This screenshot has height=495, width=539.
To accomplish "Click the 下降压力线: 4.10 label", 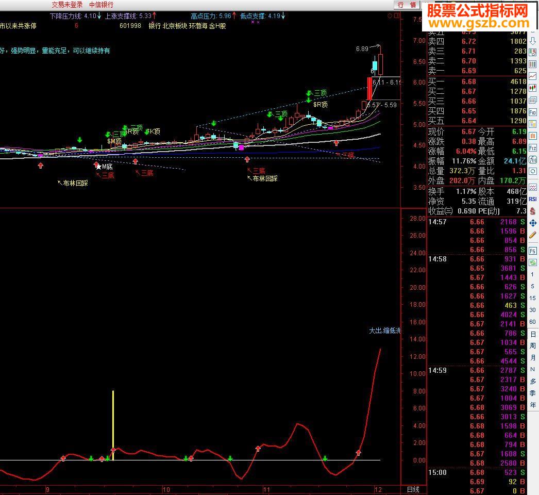I will [75, 16].
